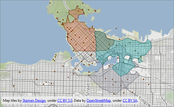The width and height of the screenshot is (174, 107).
Task: Select the westernmost brown point on the map
Action: tap(14, 86)
